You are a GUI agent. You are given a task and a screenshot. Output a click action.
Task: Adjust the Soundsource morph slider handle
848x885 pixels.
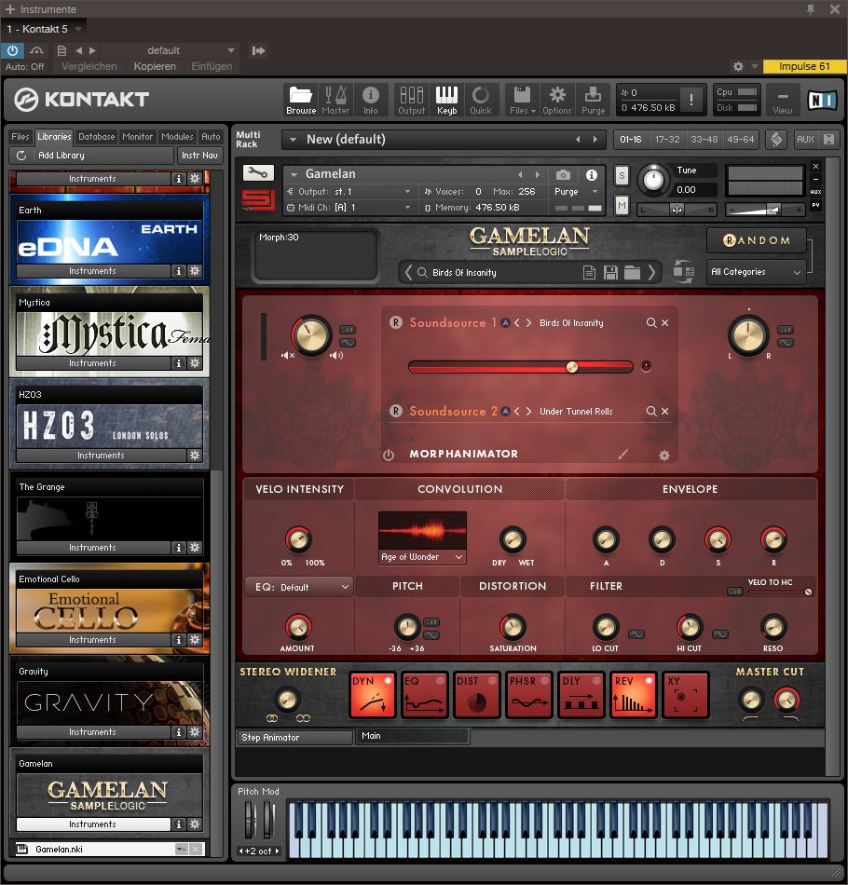572,367
